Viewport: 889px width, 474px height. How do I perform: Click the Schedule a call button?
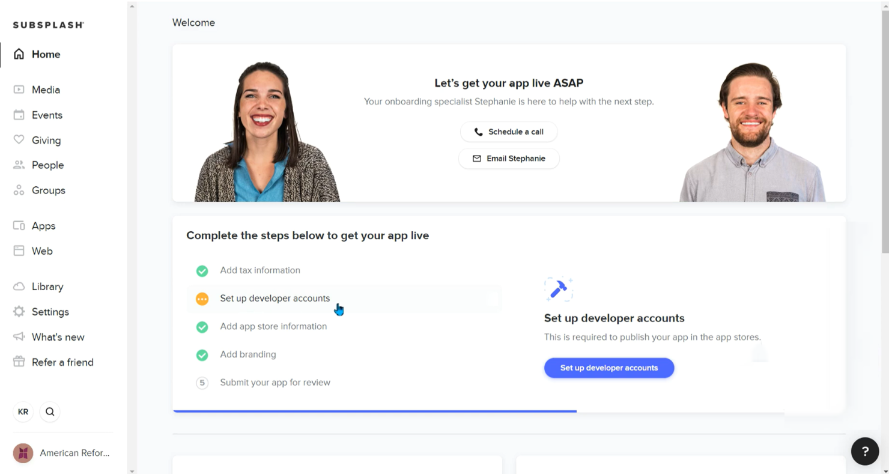pyautogui.click(x=509, y=132)
